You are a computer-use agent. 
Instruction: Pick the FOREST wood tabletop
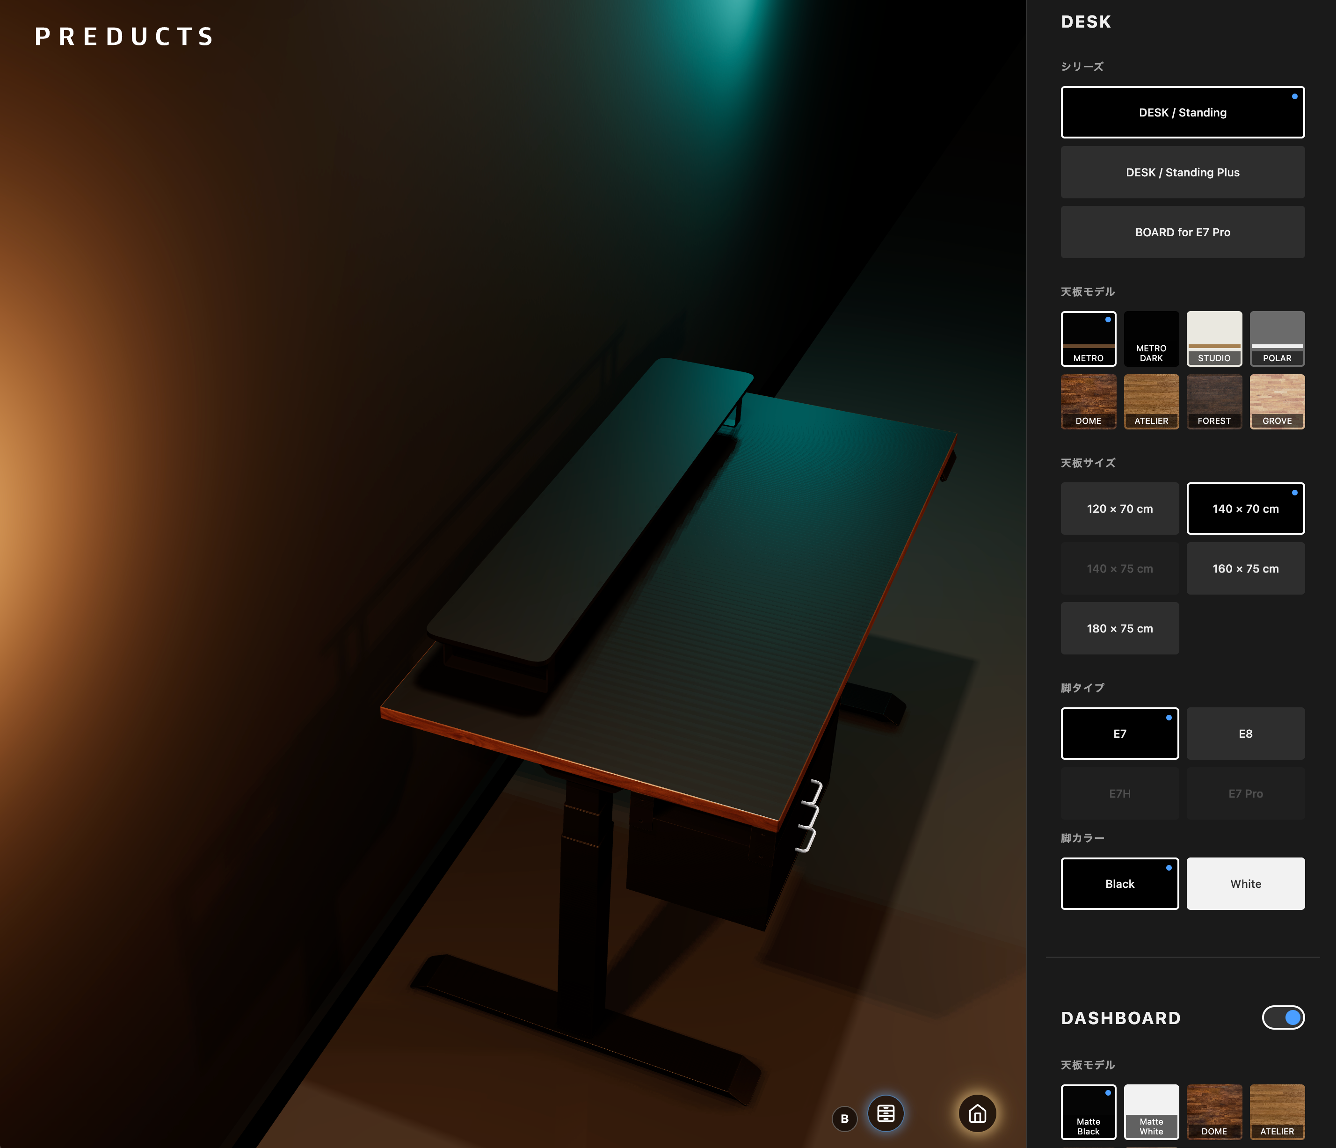coord(1213,401)
